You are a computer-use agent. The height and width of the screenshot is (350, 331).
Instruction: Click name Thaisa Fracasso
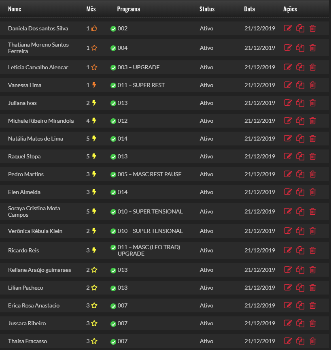tap(28, 341)
